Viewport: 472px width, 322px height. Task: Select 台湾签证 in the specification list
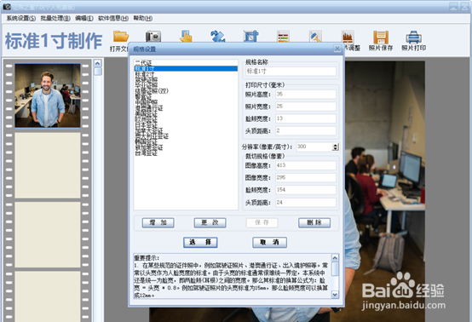186,152
